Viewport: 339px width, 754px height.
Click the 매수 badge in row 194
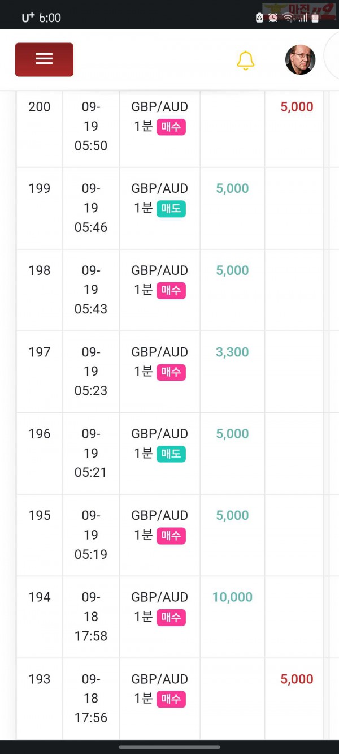171,618
